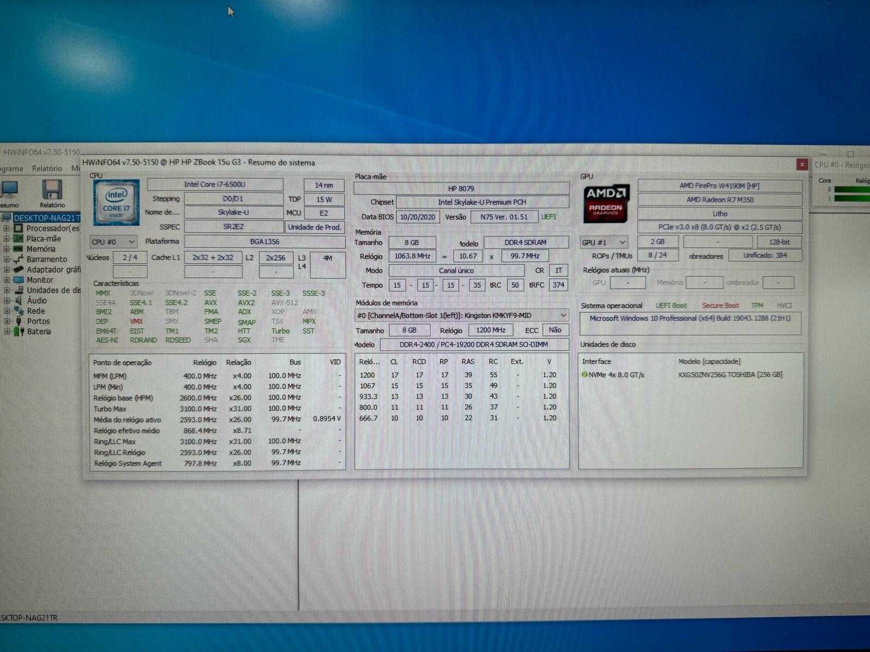
Task: Select DESKTOP-NAG21TR root tree item
Action: click(47, 218)
